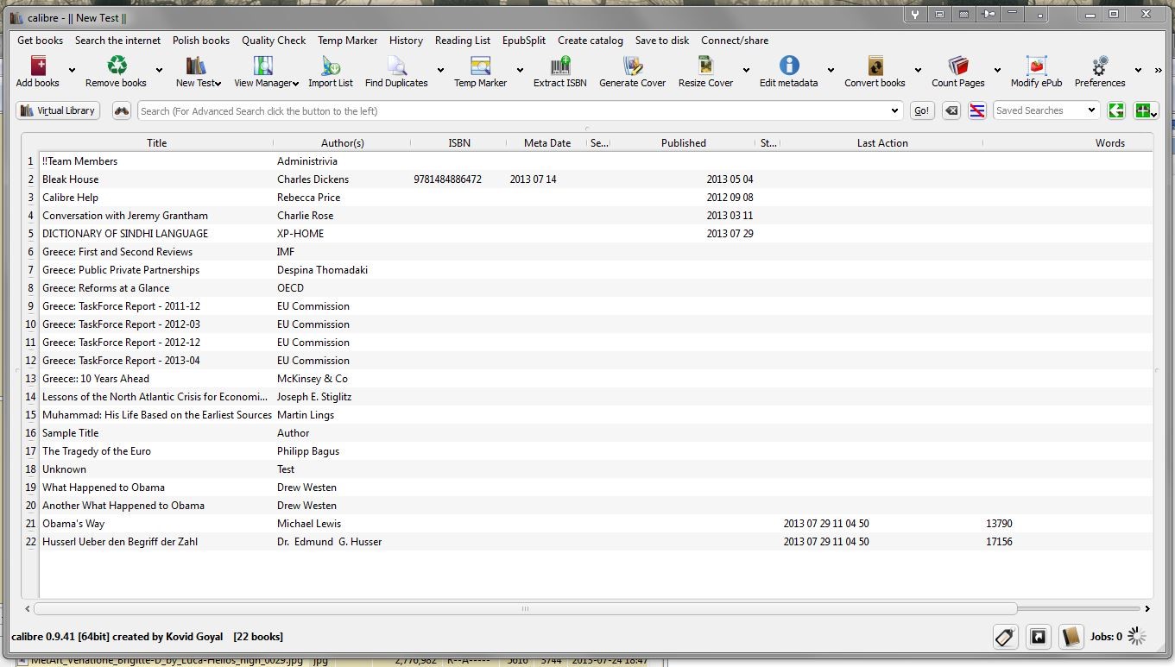Image resolution: width=1175 pixels, height=667 pixels.
Task: Toggle the Tag Browser panel button
Action: tap(1005, 637)
